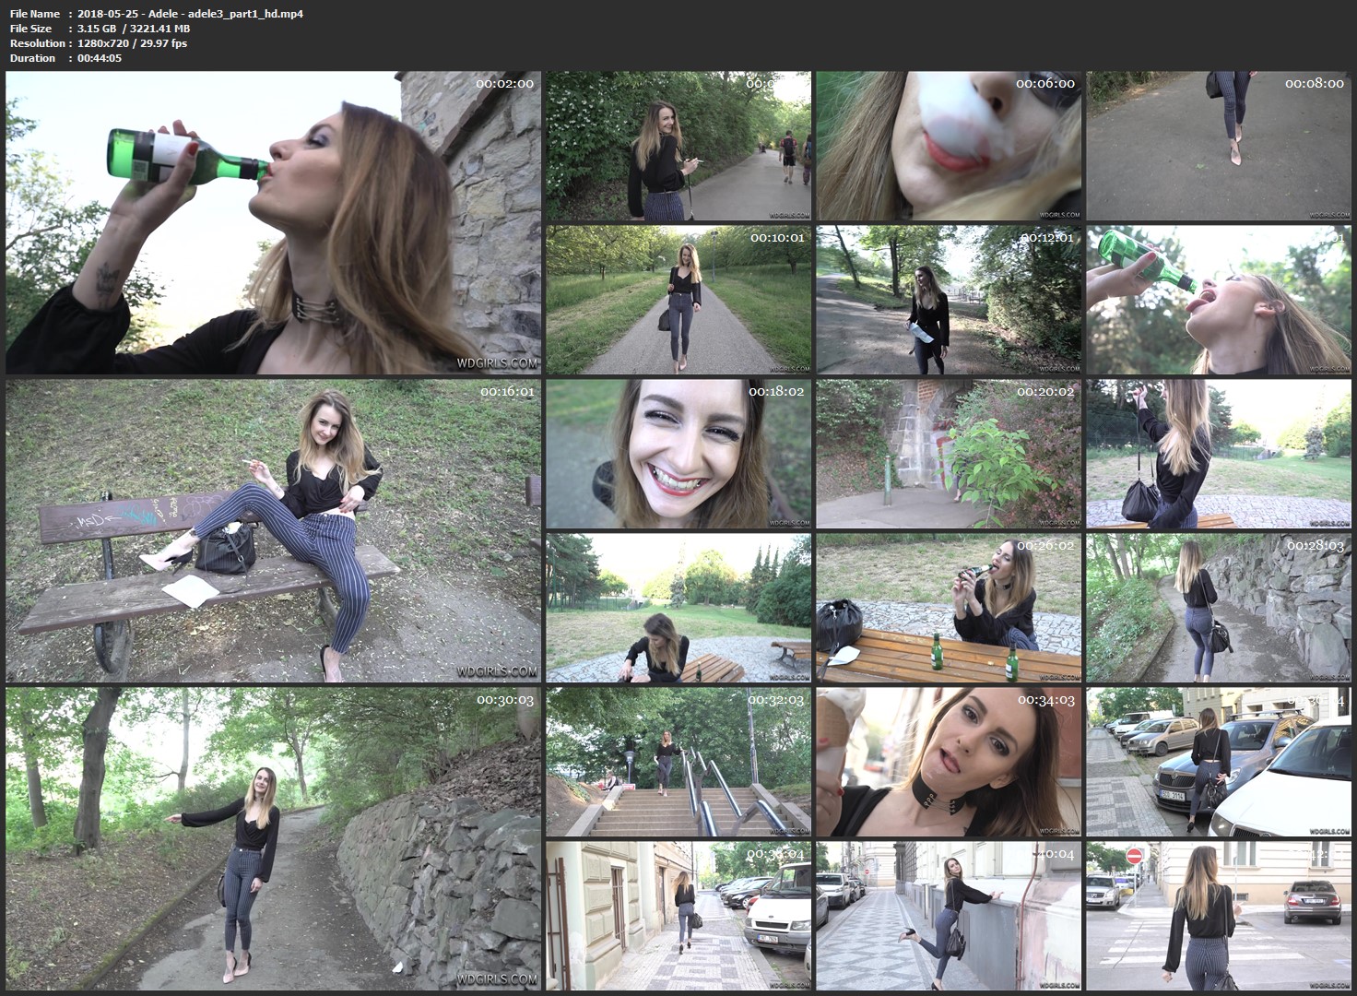Click the 00:18:02 smiling face thumbnail
Screen dimensions: 1357x996
click(x=678, y=454)
